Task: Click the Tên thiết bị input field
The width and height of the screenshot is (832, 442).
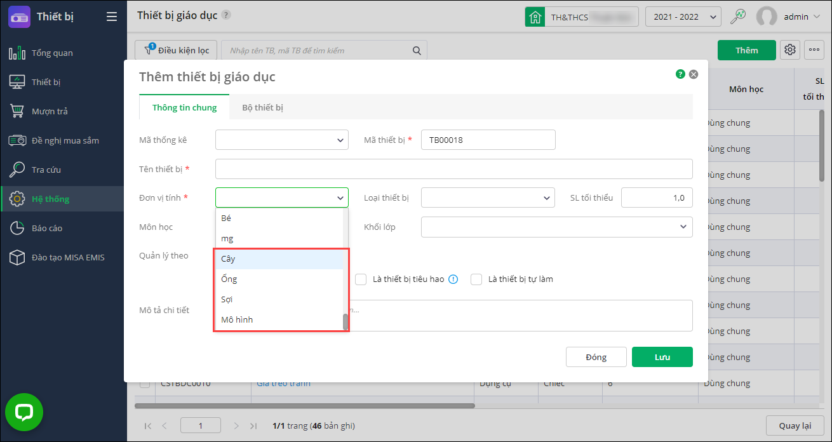Action: pyautogui.click(x=454, y=169)
